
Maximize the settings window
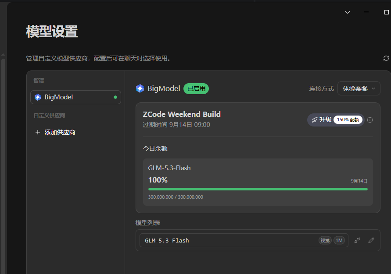tap(387, 12)
